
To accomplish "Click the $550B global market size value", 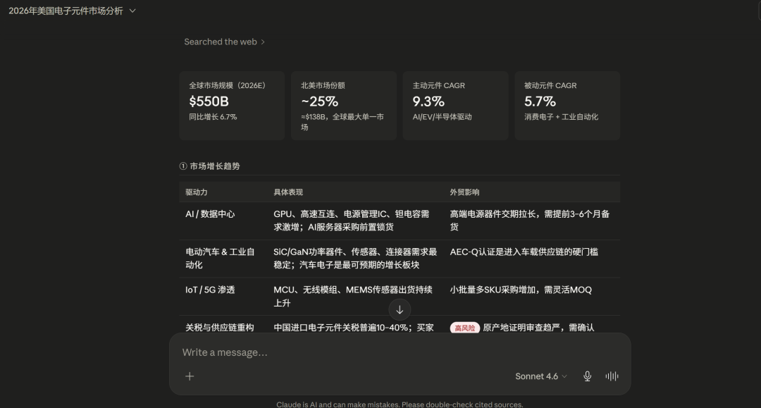I will (209, 101).
